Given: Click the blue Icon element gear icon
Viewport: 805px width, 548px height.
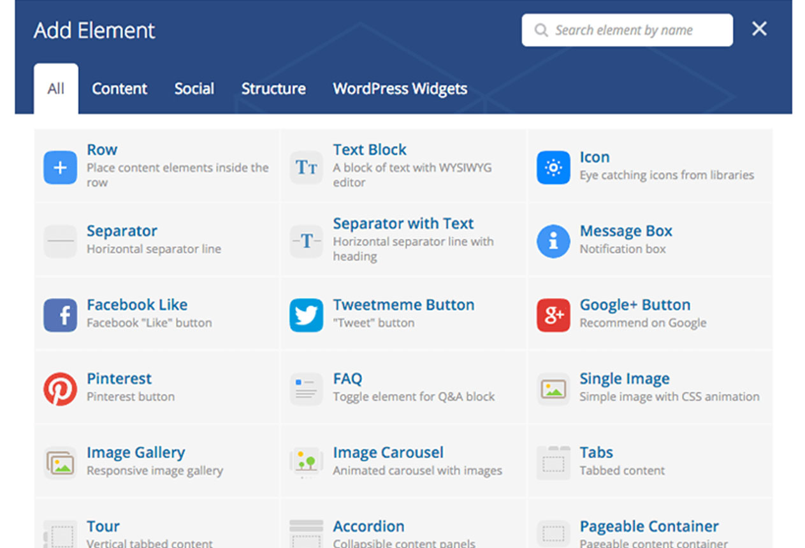Looking at the screenshot, I should click(x=553, y=168).
